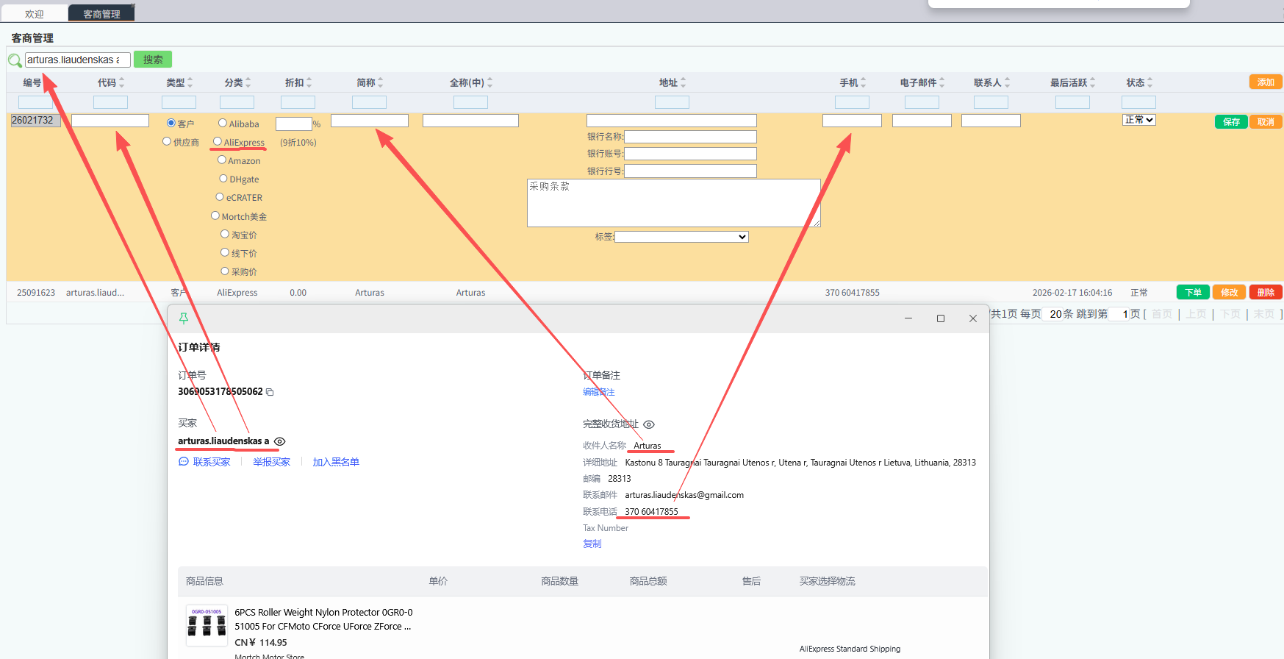
Task: Click the 加入黑名单 link
Action: click(x=336, y=462)
